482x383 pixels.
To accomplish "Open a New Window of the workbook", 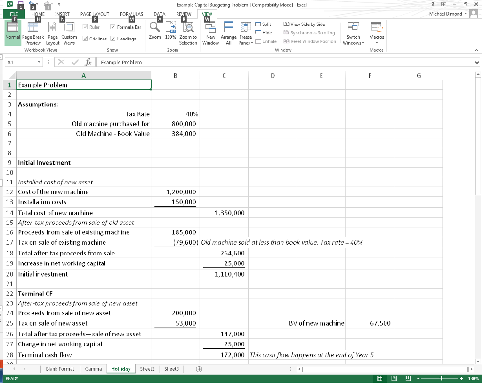I will point(210,32).
